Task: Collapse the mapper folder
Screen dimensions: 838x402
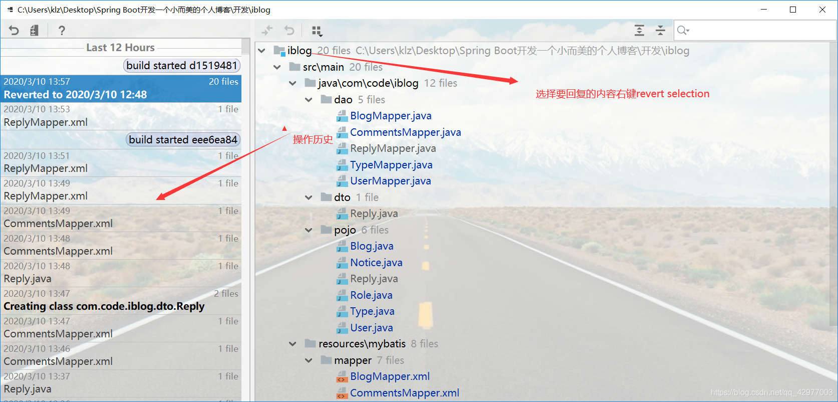Action: pos(309,360)
